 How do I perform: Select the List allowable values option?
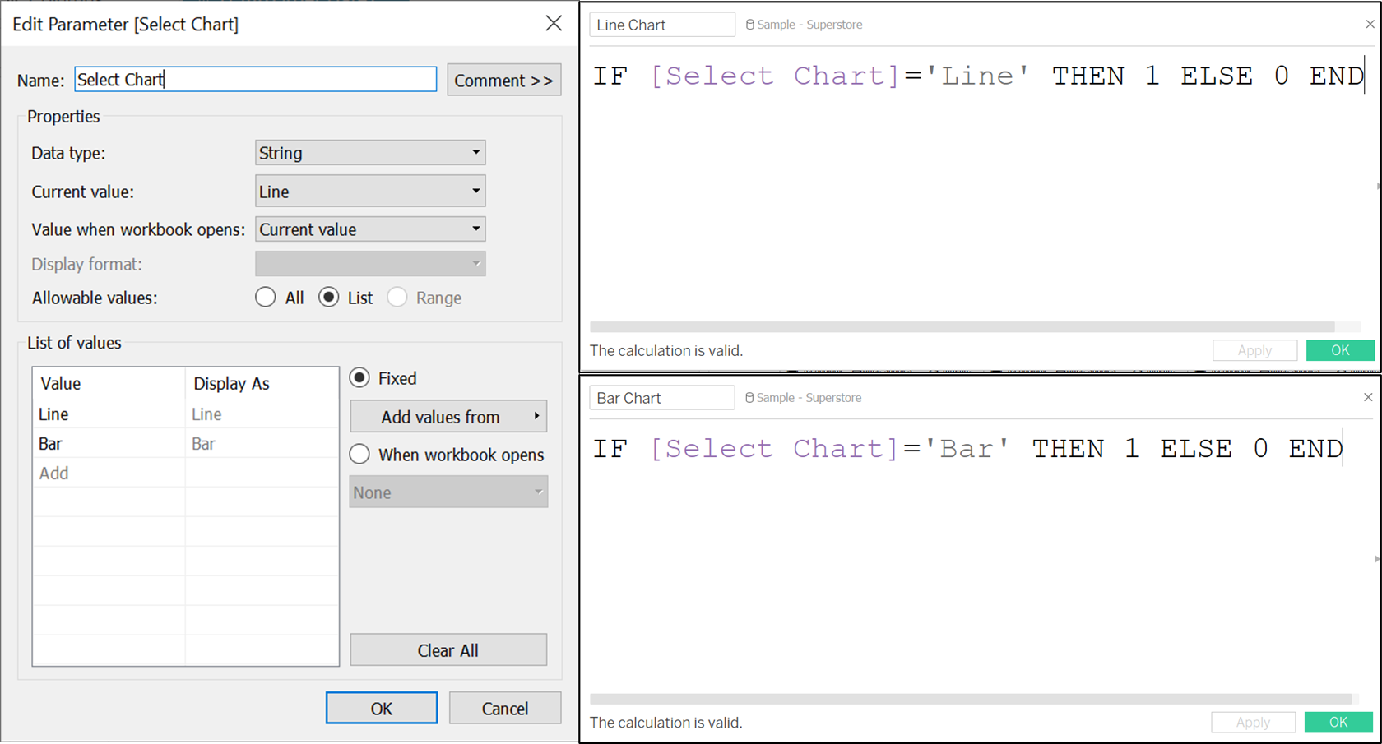[x=329, y=298]
